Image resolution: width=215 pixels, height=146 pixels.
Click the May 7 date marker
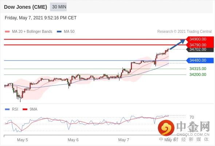(x=124, y=140)
